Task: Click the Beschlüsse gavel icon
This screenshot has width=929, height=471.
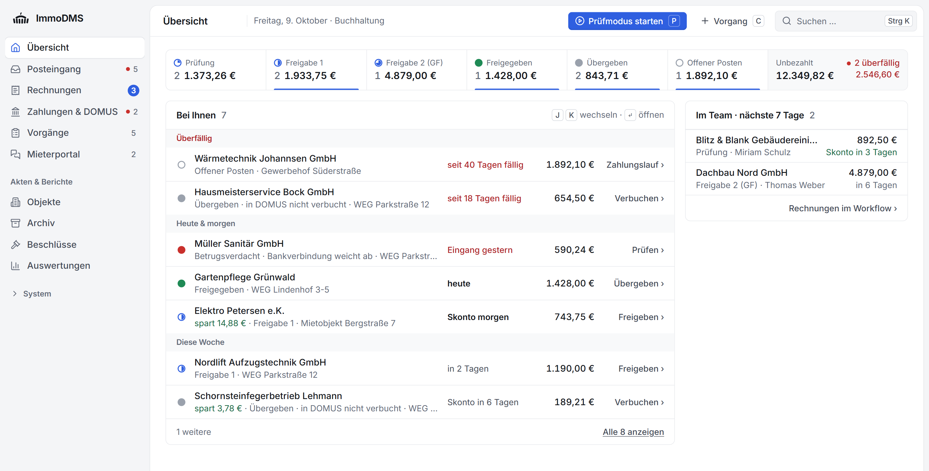Action: (15, 245)
